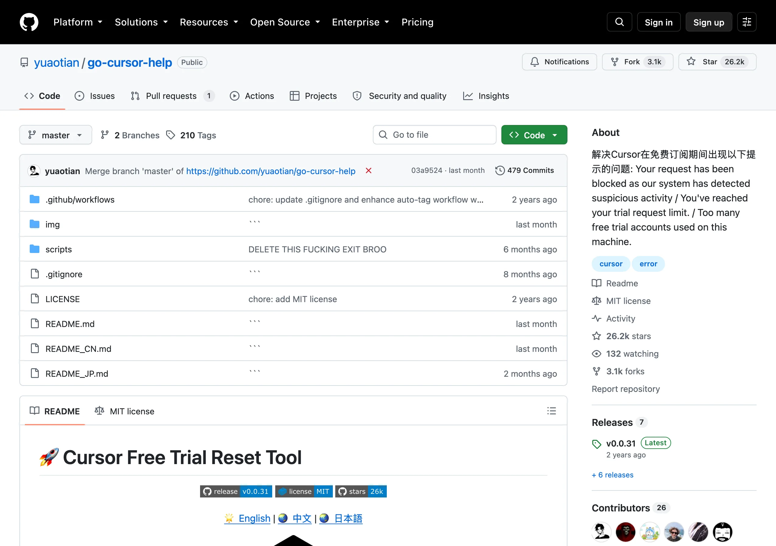Open the yuaotian owner link

pos(56,62)
